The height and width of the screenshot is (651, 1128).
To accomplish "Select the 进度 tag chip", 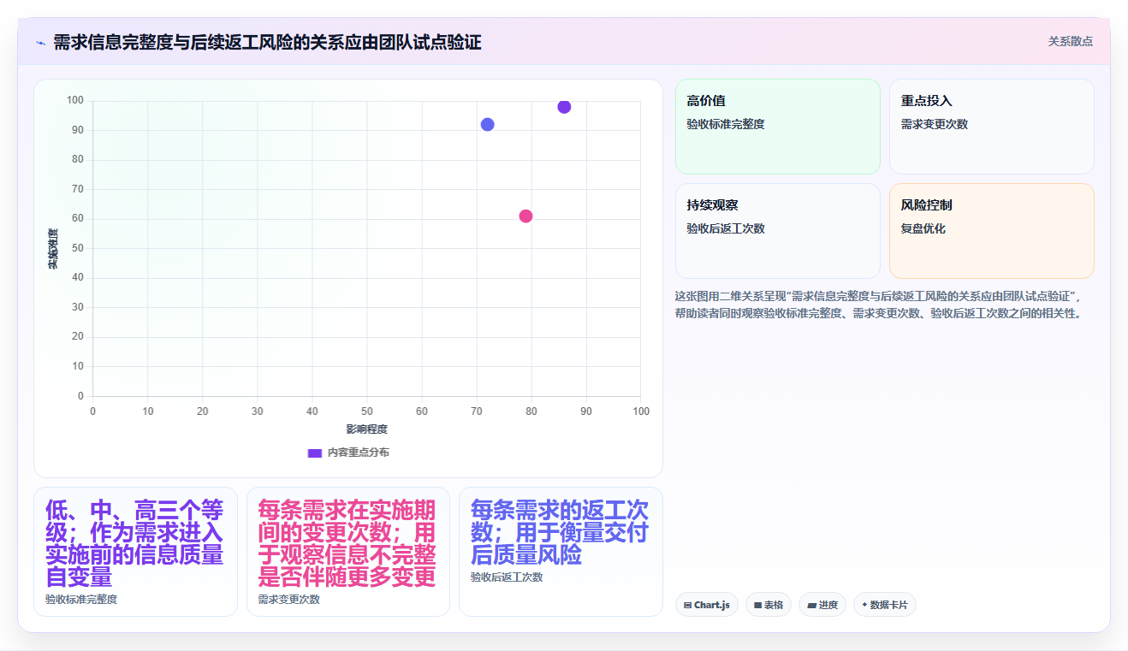I will pyautogui.click(x=822, y=605).
